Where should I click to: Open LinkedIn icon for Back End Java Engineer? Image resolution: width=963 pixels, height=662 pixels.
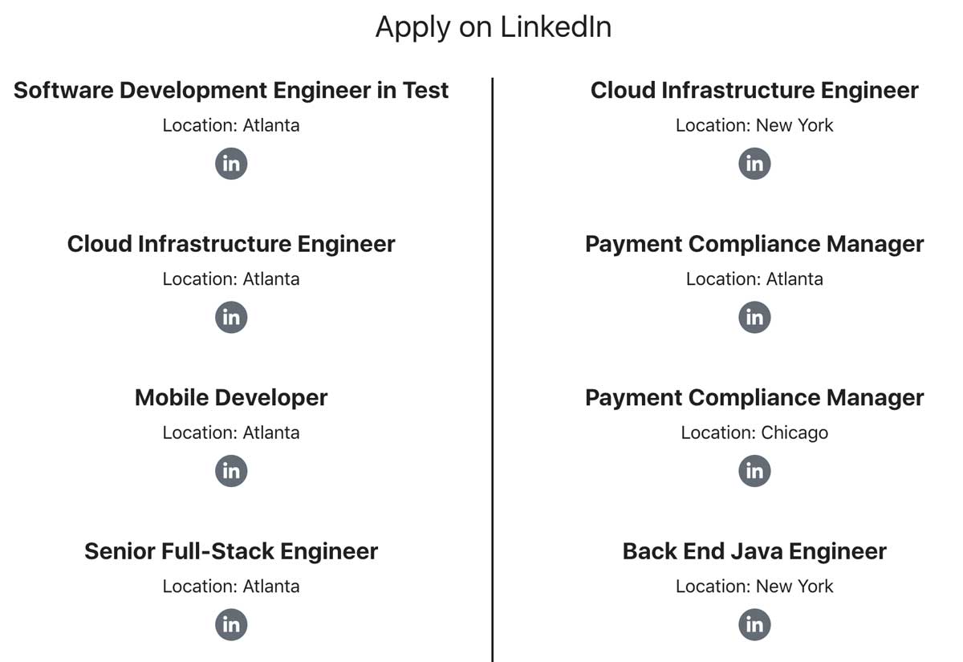[754, 624]
